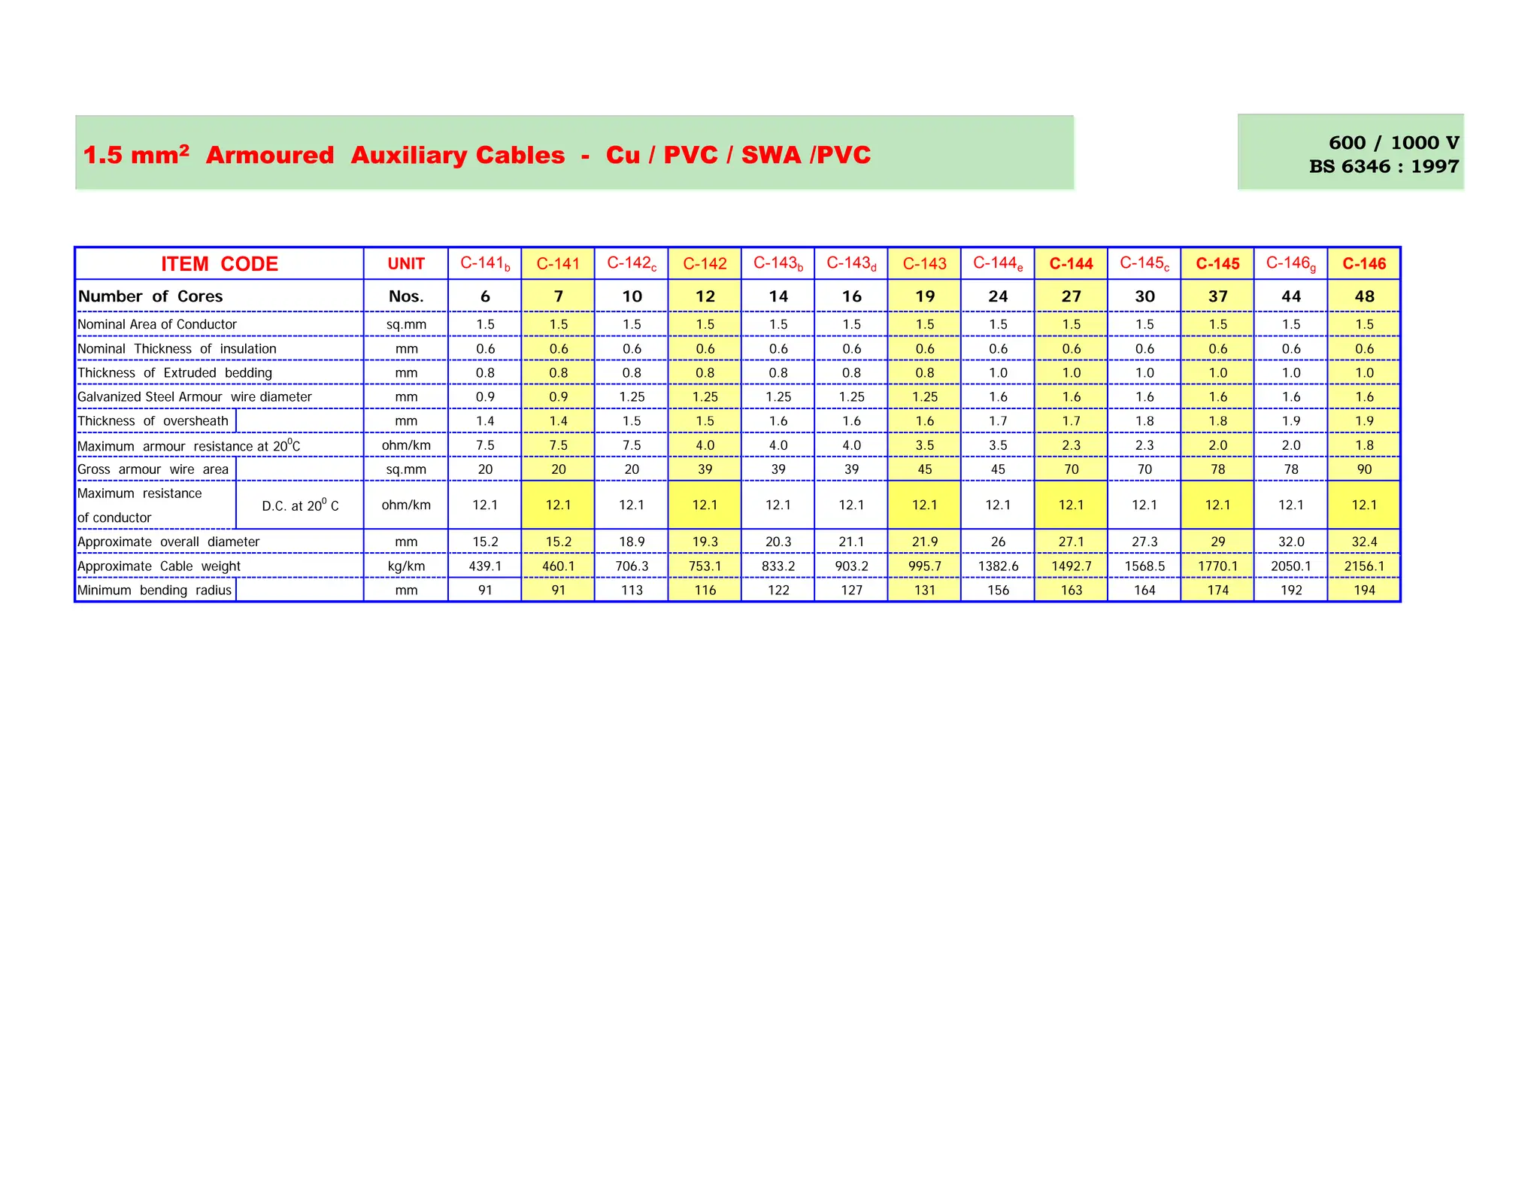Select Thickness of Extruded bedding label

174,373
